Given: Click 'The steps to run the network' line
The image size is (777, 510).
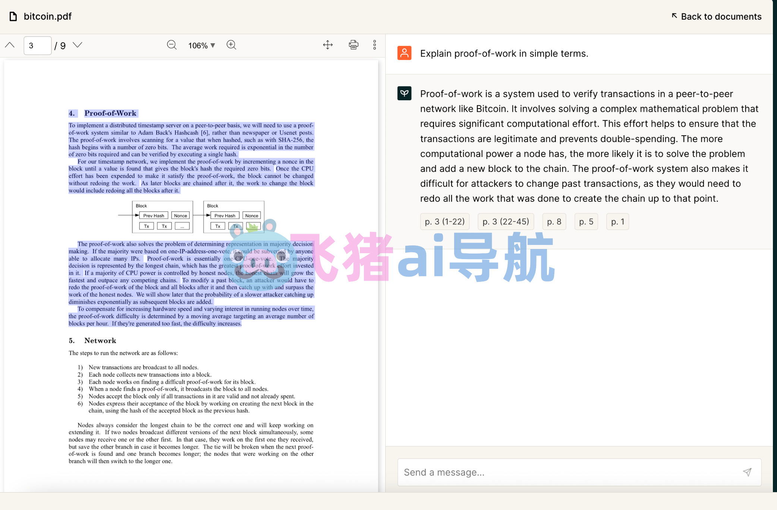Looking at the screenshot, I should (x=123, y=353).
